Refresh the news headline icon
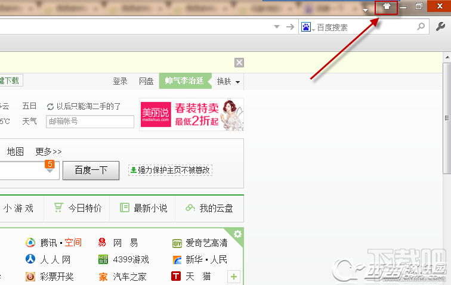 tap(50, 107)
